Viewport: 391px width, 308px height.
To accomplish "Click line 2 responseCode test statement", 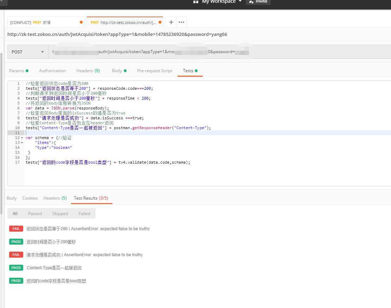I will click(89, 88).
